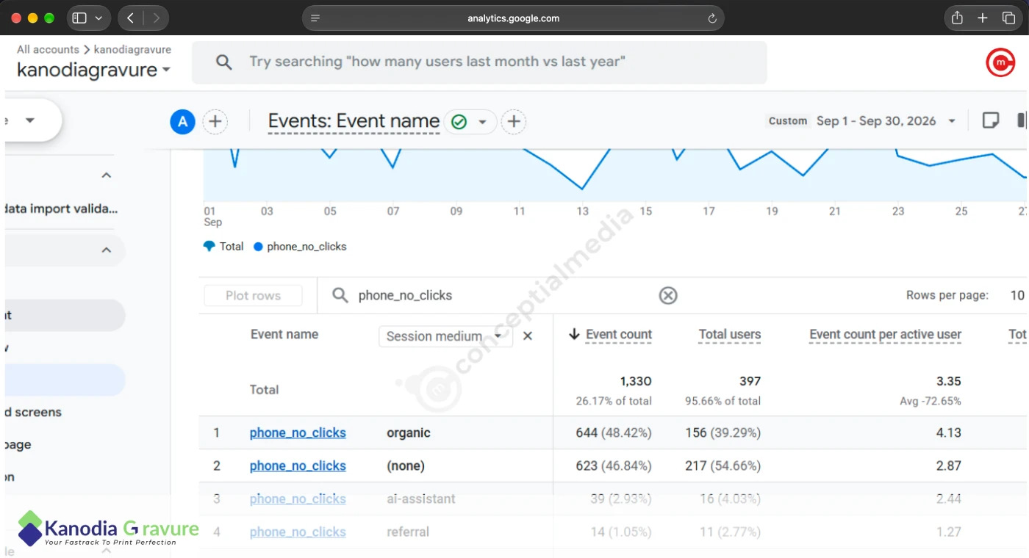The height and width of the screenshot is (558, 1029).
Task: Collapse the second left navigation section chevron
Action: tap(107, 250)
